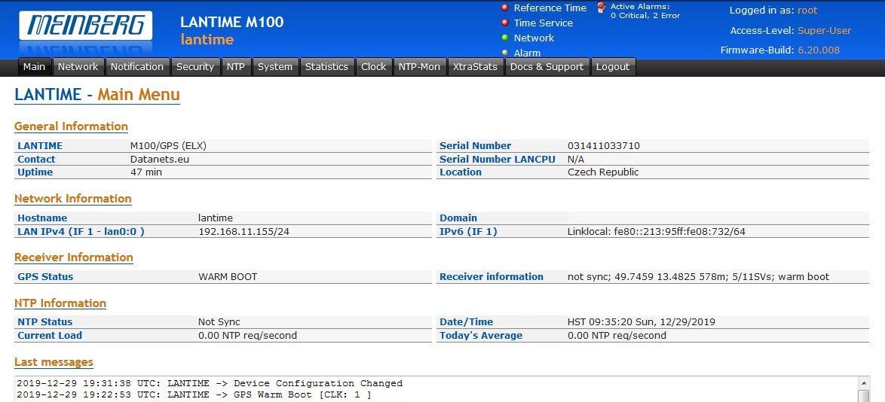This screenshot has height=402, width=885.
Task: Click the Serial Number LANCPU label
Action: (498, 160)
